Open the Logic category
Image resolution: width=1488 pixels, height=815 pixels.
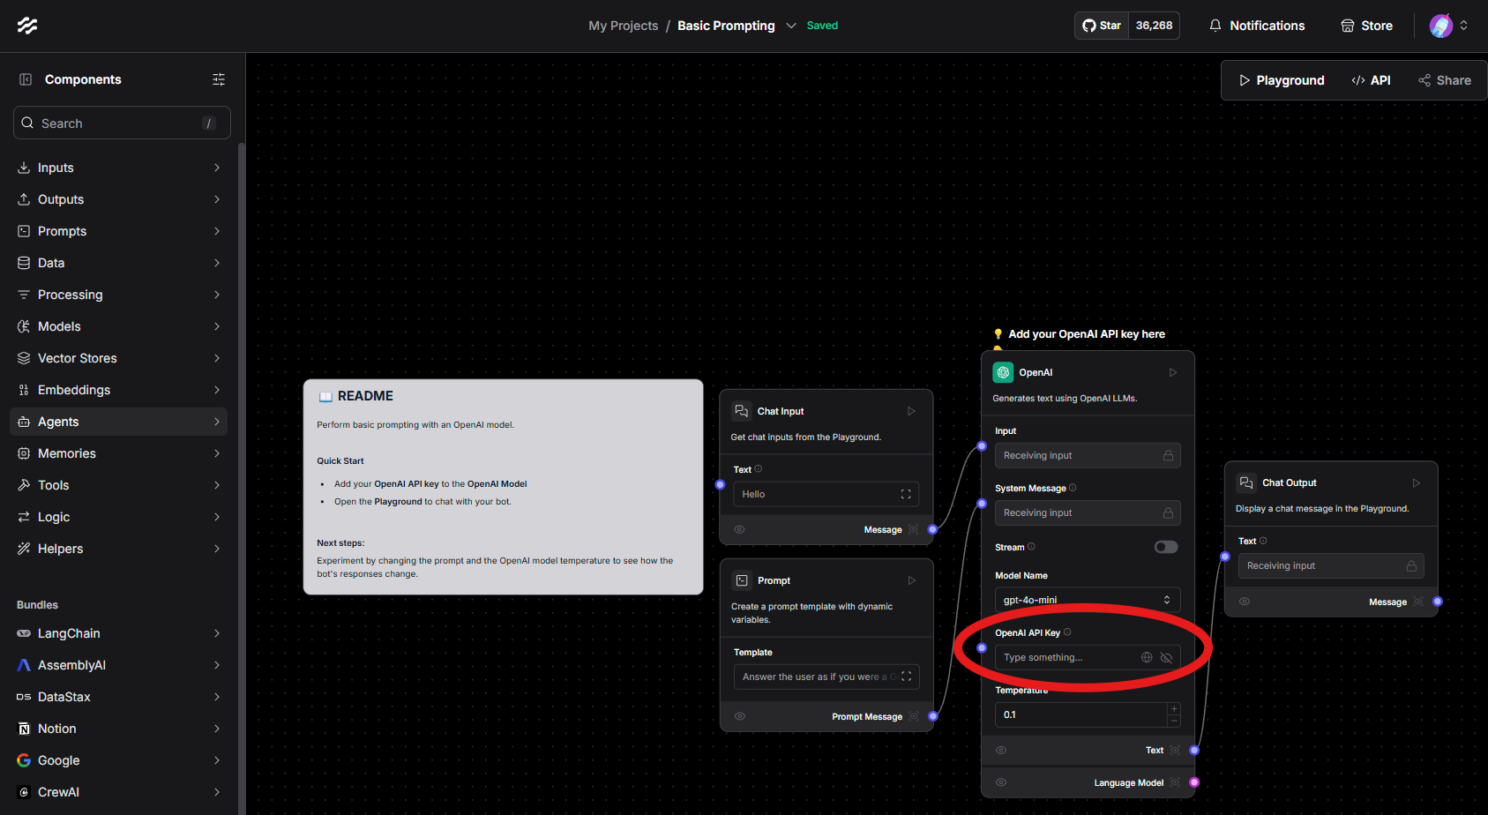pos(119,517)
